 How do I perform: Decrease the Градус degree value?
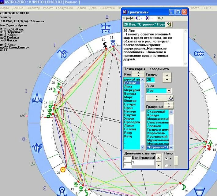click(x=167, y=80)
